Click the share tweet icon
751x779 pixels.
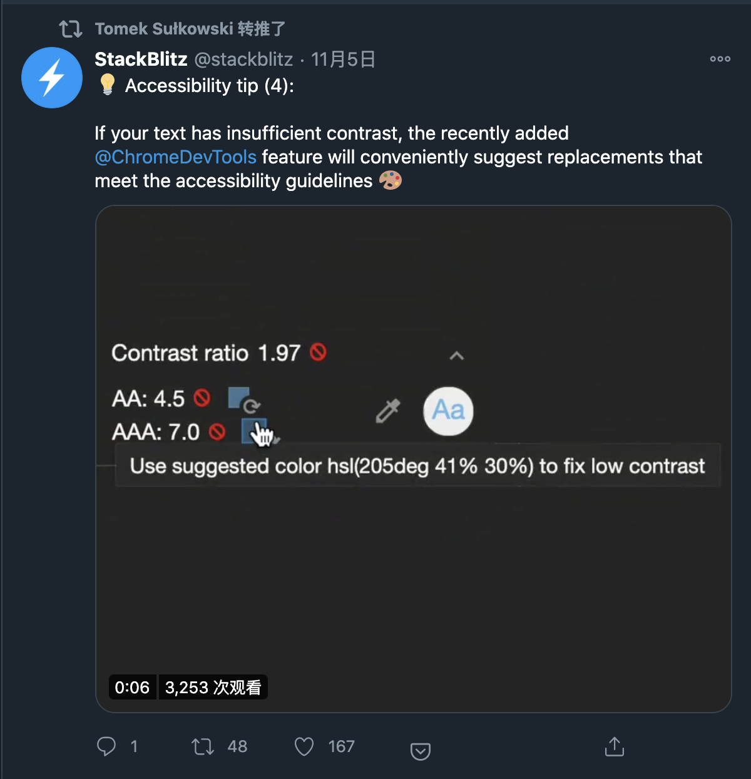pyautogui.click(x=614, y=746)
